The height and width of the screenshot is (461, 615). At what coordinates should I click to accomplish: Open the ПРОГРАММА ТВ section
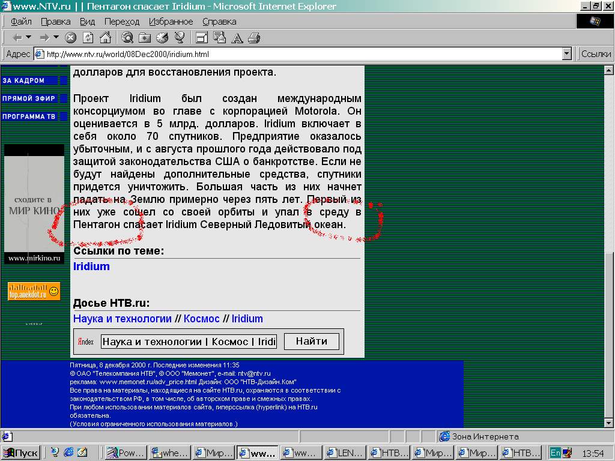[x=34, y=116]
